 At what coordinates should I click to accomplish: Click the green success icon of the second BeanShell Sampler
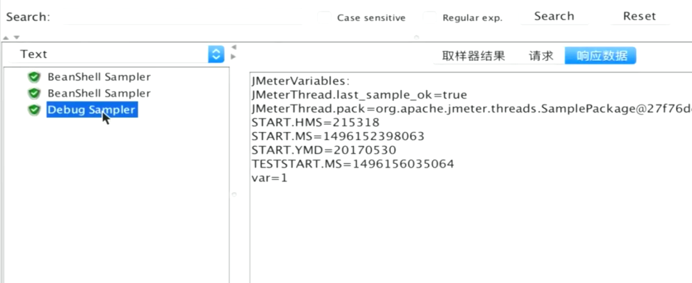(x=34, y=93)
